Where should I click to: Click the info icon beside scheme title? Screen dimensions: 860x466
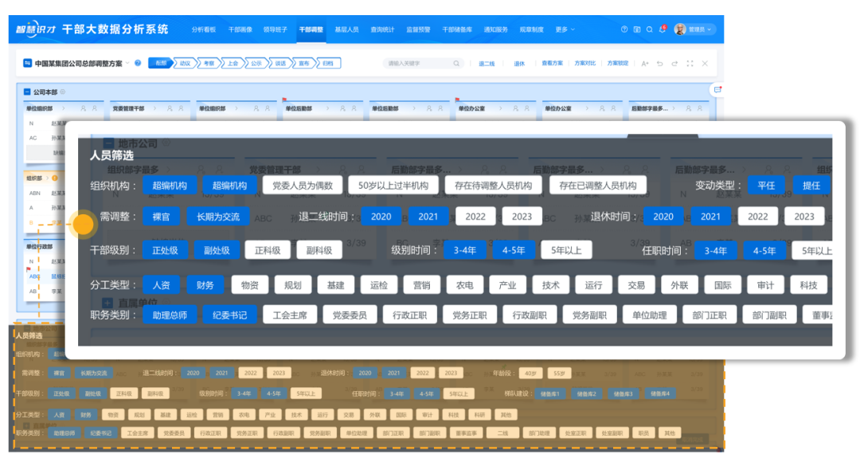[138, 63]
